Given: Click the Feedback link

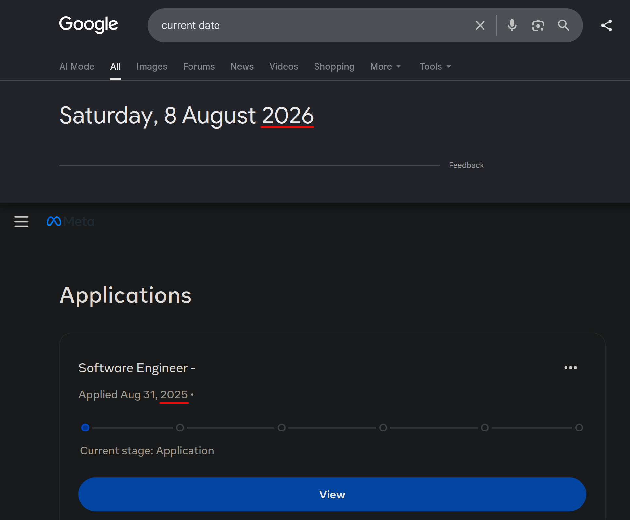Looking at the screenshot, I should click(x=466, y=165).
